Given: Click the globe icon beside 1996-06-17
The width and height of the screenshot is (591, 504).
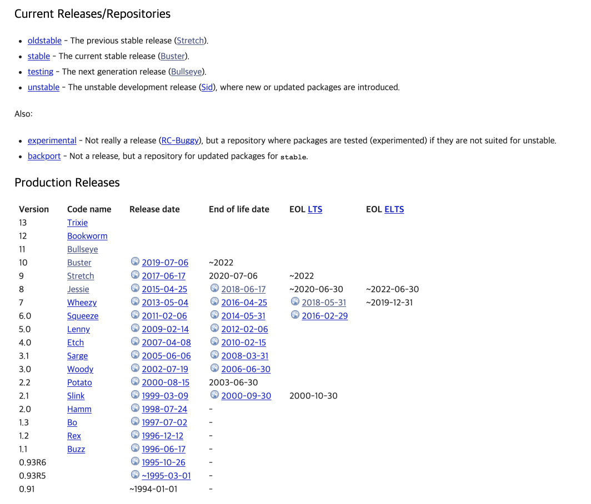Looking at the screenshot, I should [135, 448].
